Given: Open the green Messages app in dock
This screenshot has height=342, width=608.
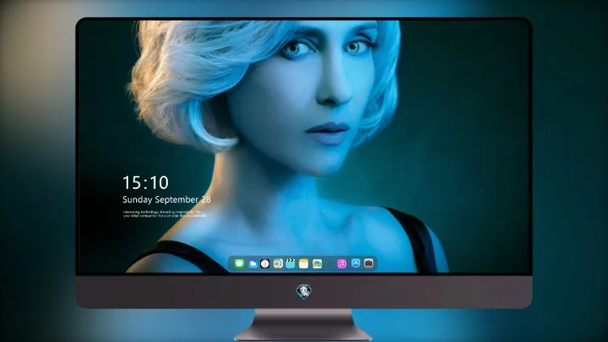Looking at the screenshot, I should coord(239,264).
